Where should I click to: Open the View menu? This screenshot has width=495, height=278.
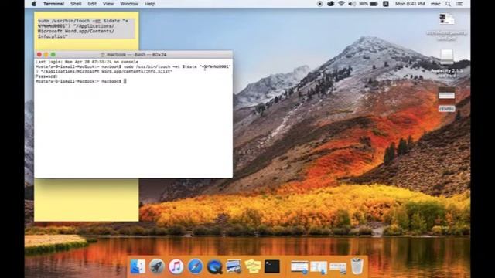[x=108, y=4]
